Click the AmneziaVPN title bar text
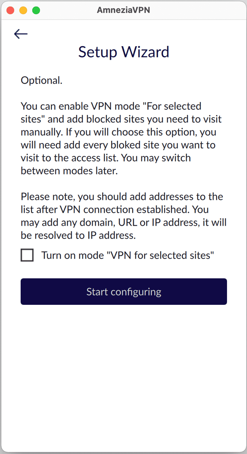Viewport: 247px width, 454px height. (x=123, y=10)
